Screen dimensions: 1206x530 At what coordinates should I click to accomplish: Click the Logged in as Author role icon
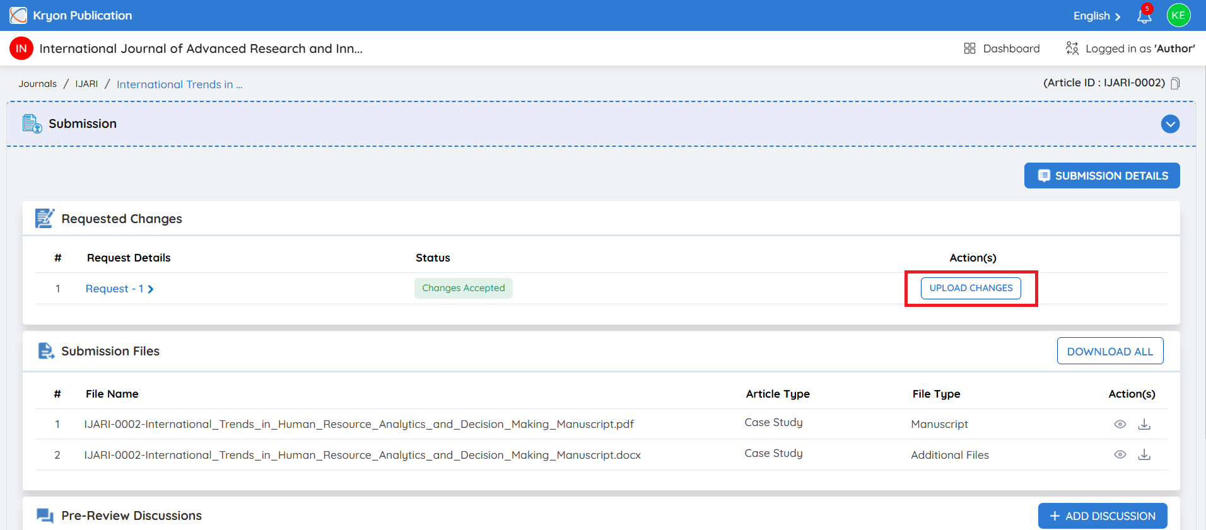pos(1072,49)
